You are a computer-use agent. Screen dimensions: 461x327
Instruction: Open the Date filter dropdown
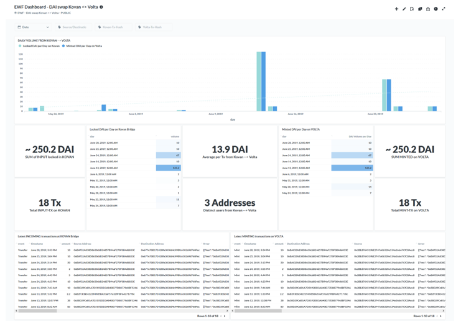click(33, 27)
